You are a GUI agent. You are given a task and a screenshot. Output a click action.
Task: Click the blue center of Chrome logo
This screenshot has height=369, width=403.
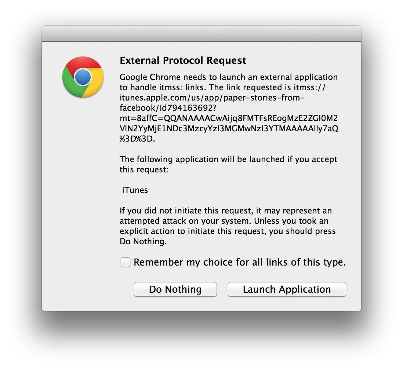click(83, 77)
